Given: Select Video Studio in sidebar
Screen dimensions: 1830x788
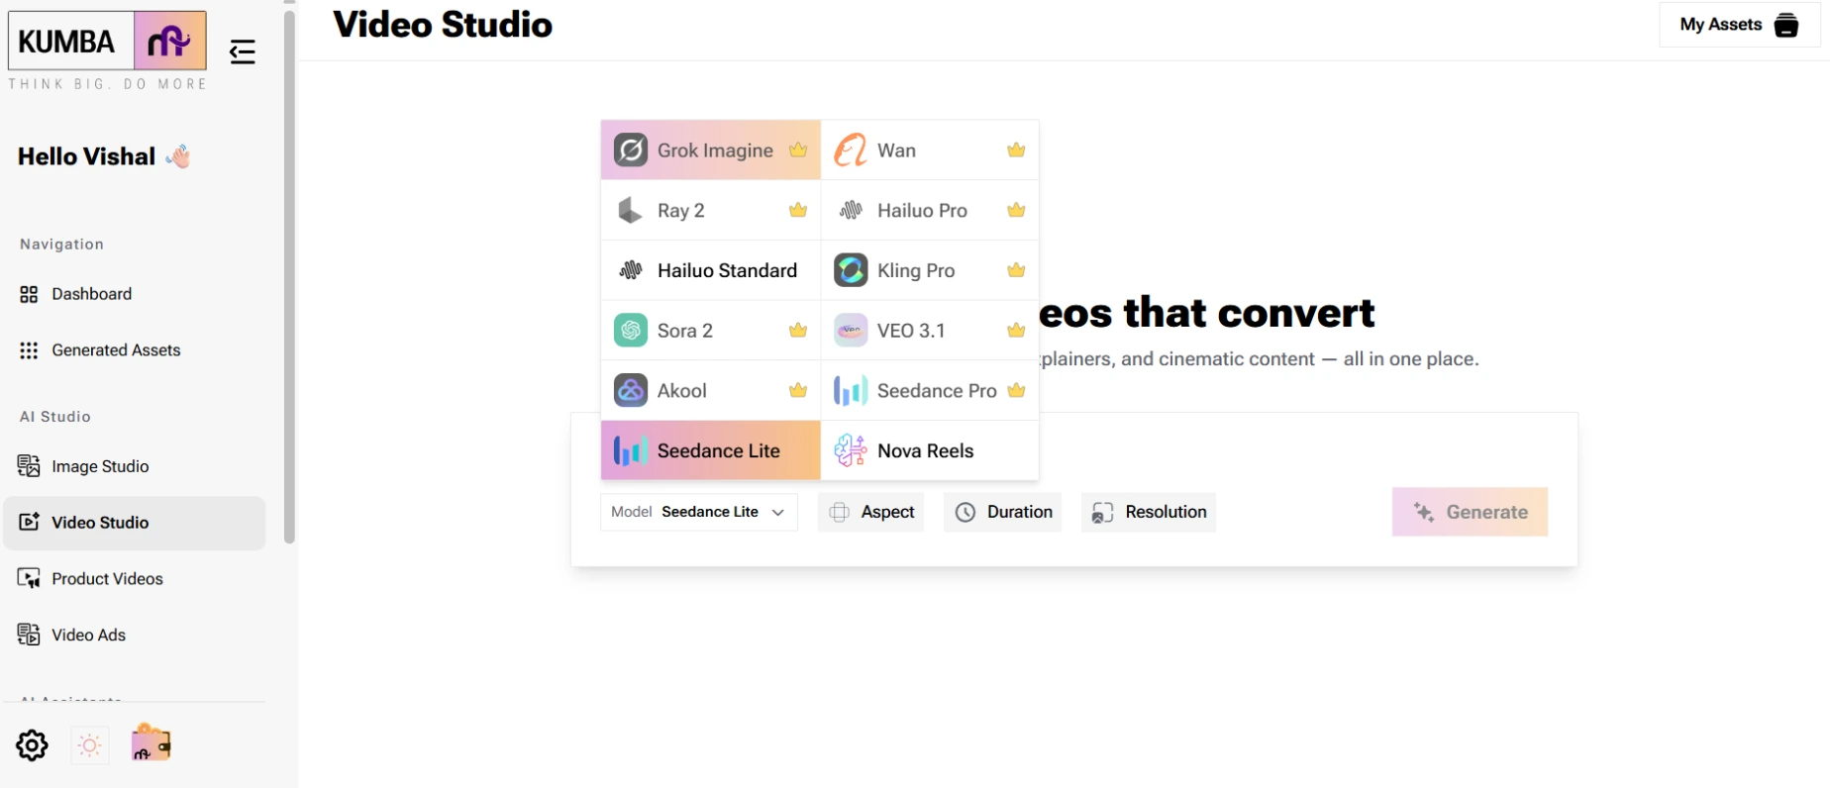Looking at the screenshot, I should [x=135, y=523].
